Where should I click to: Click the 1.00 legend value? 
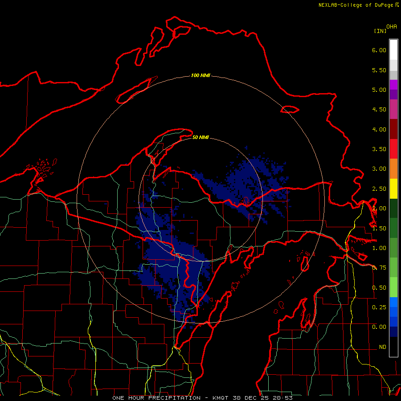[379, 248]
